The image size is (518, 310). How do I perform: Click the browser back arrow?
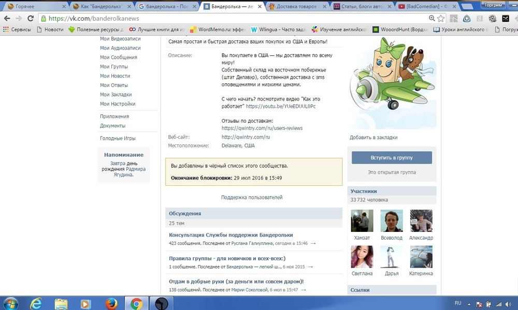(7, 18)
